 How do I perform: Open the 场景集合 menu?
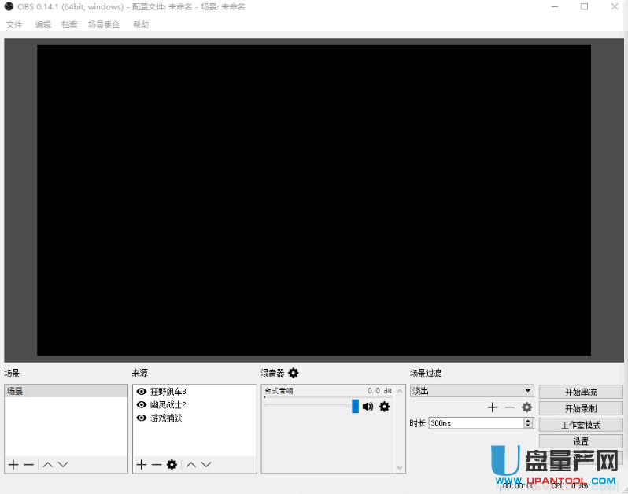point(104,24)
